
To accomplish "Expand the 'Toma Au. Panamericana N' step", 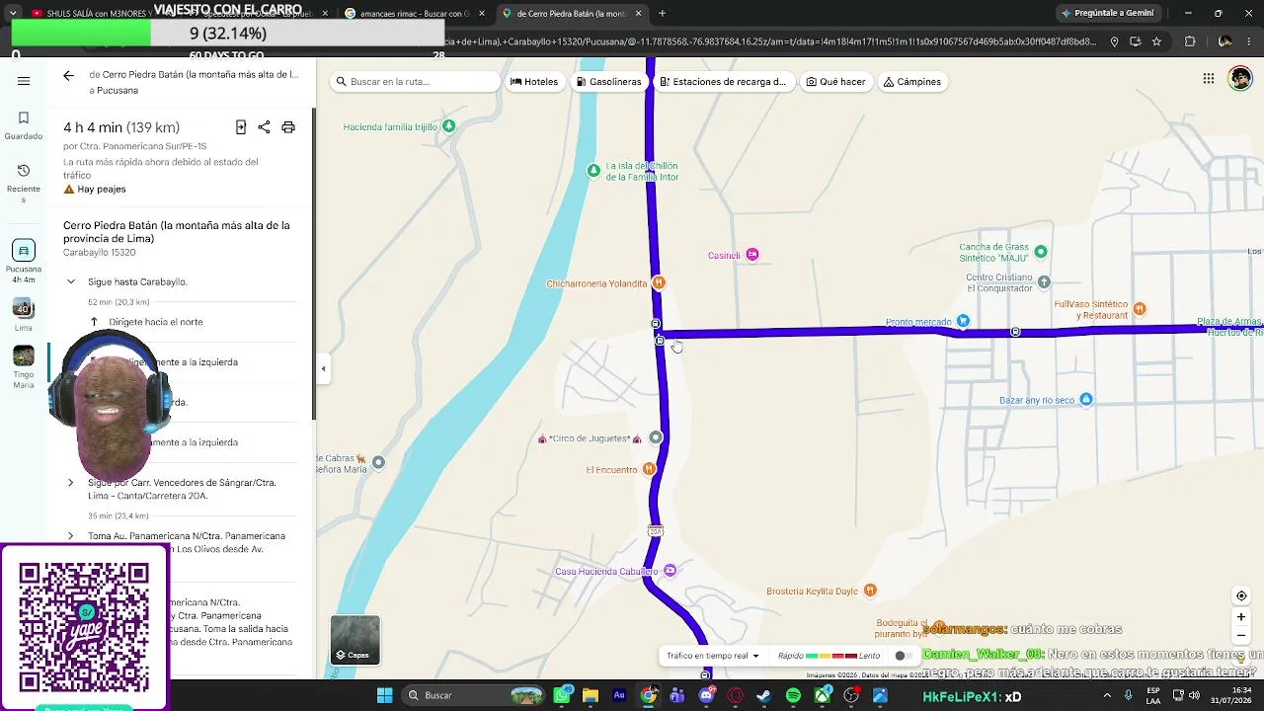I will tap(71, 536).
